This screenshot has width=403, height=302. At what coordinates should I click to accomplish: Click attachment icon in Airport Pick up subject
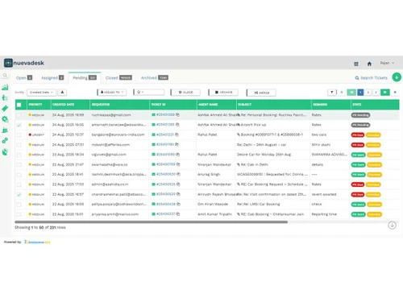[x=239, y=125]
